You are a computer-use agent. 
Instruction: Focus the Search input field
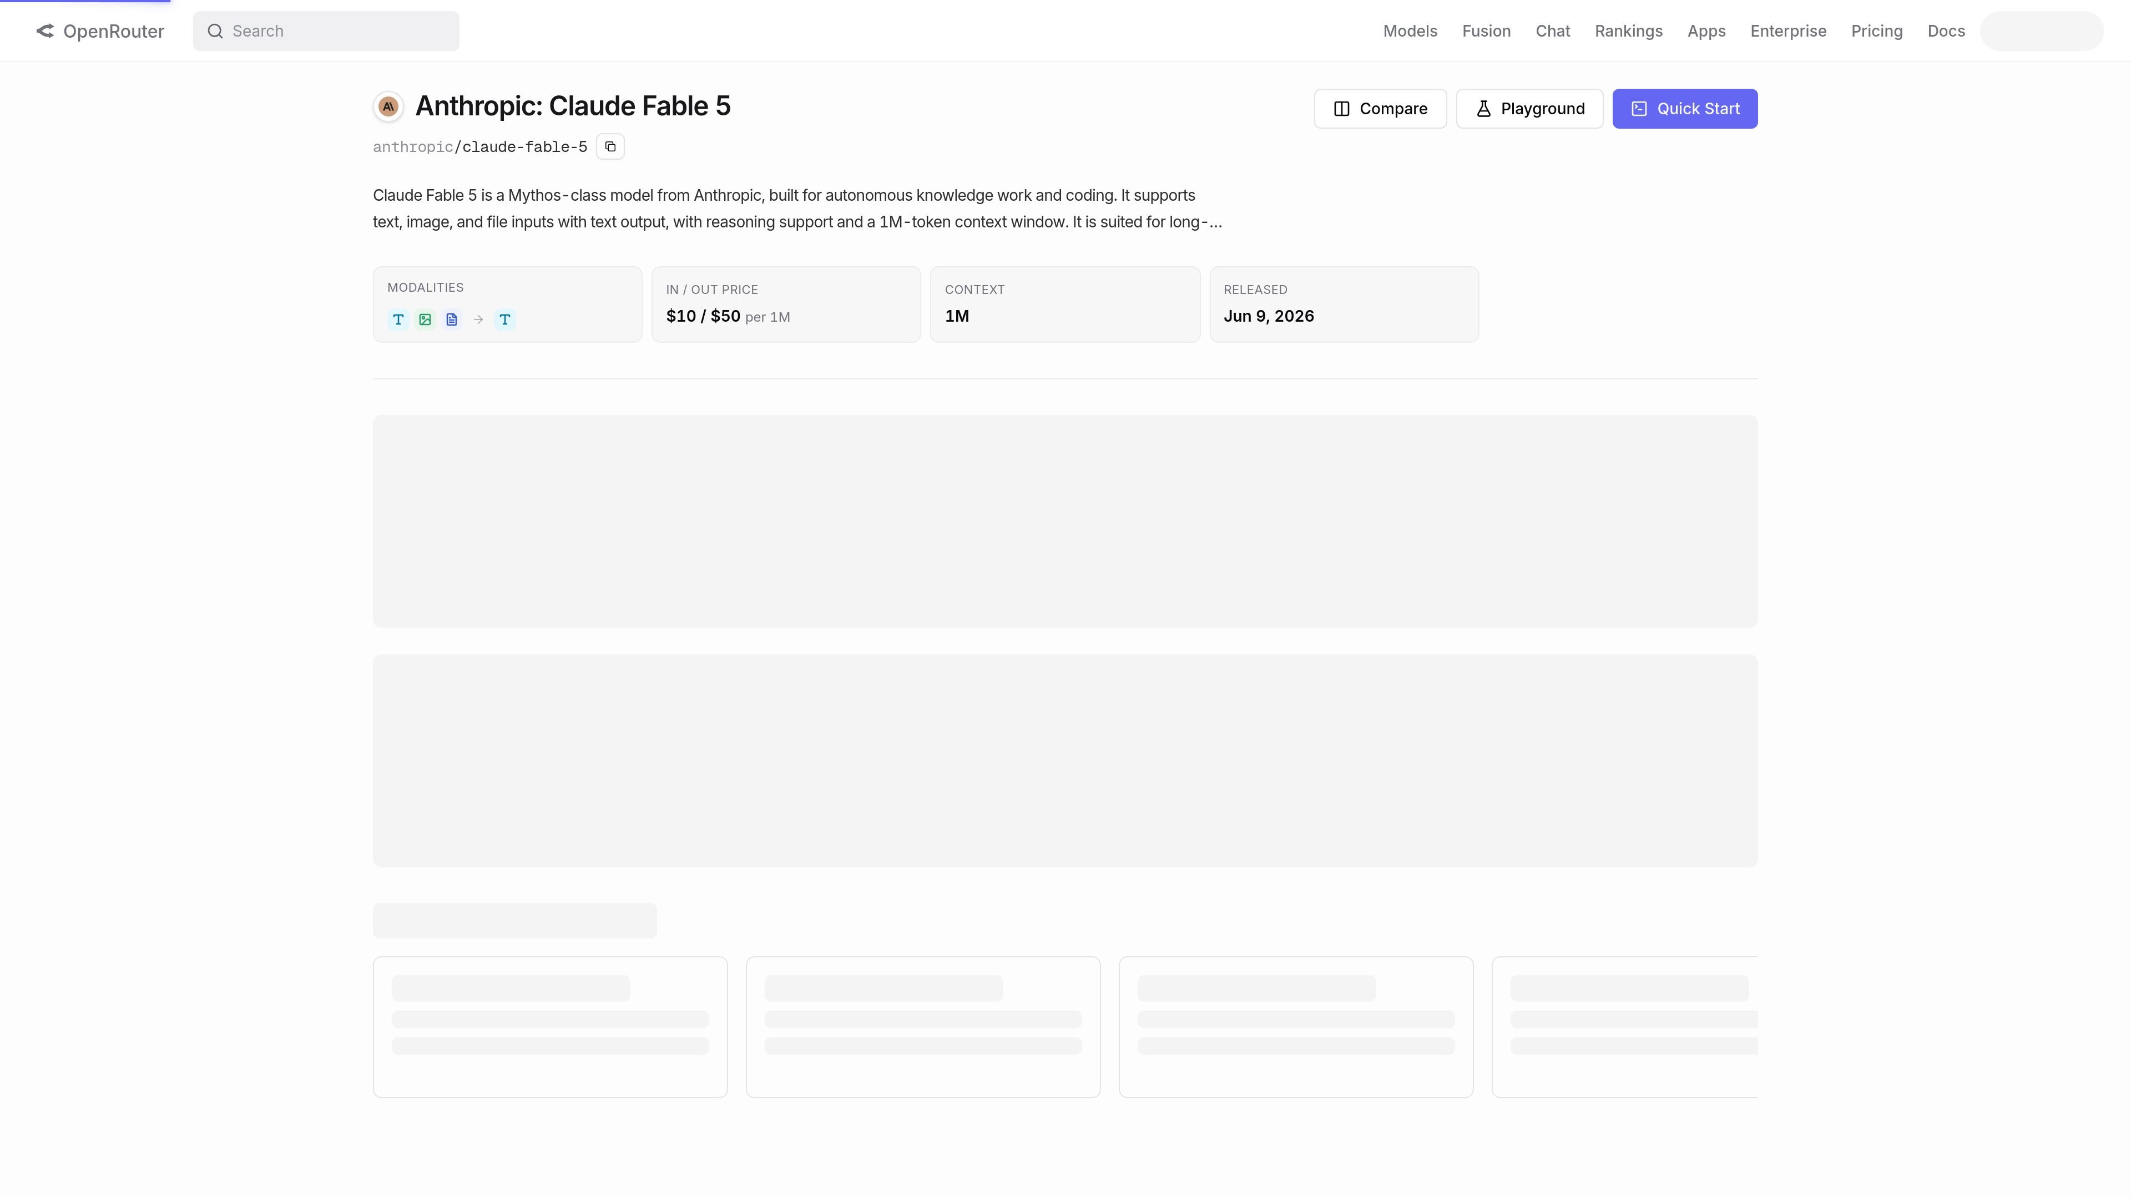(326, 32)
